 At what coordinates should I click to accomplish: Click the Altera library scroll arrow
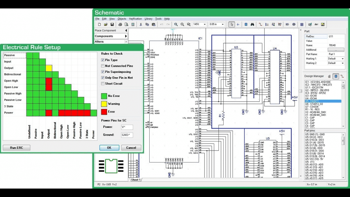point(126,42)
